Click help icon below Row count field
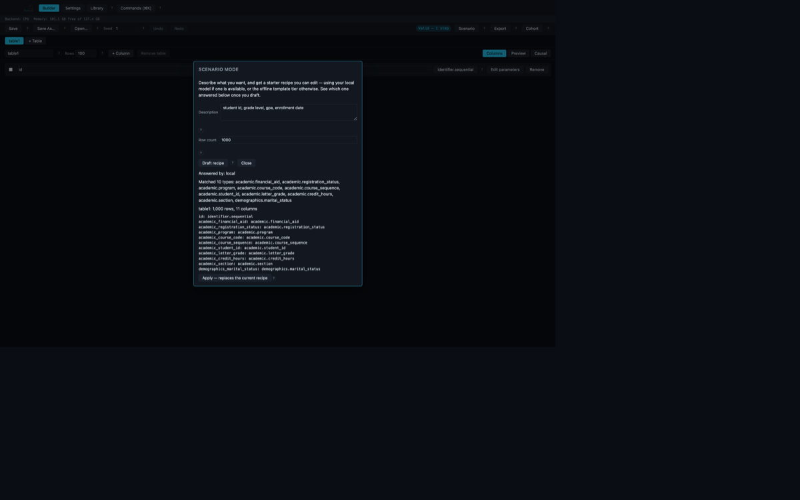800x500 pixels. tap(201, 152)
